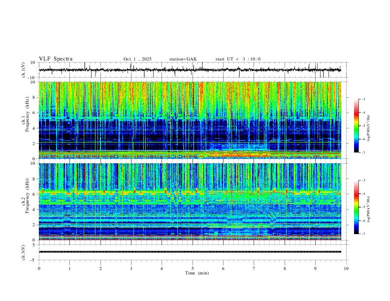Click the ch.2 spectrogram plot
Image resolution: width=390 pixels, height=301 pixels.
(x=190, y=202)
